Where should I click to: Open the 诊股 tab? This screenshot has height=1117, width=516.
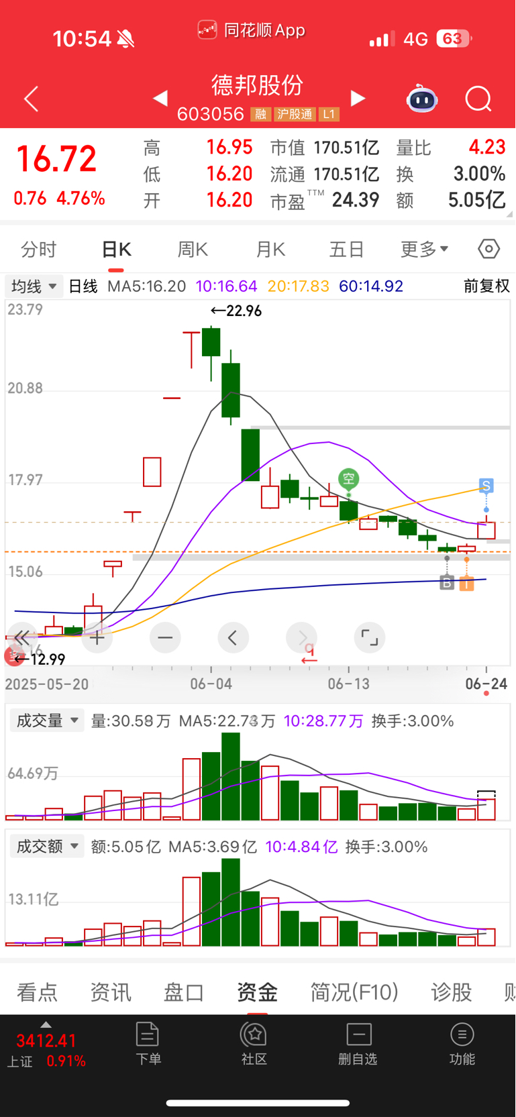(452, 992)
